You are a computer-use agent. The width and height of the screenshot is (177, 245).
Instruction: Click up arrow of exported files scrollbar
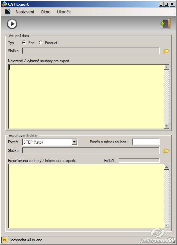click(167, 167)
